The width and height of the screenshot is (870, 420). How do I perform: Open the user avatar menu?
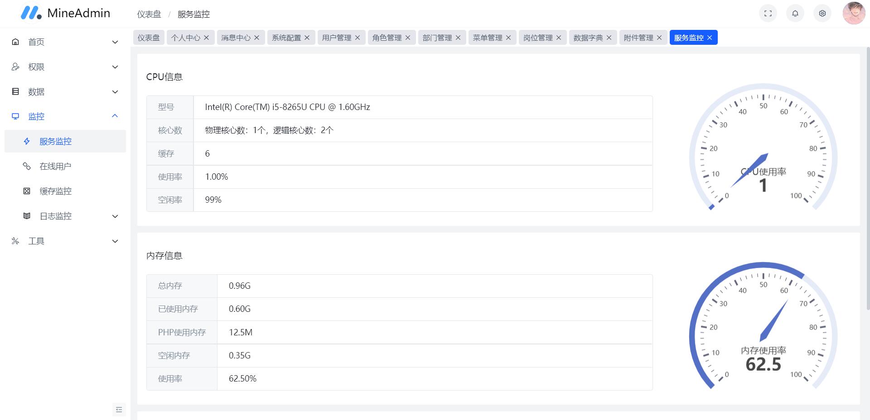(x=854, y=13)
